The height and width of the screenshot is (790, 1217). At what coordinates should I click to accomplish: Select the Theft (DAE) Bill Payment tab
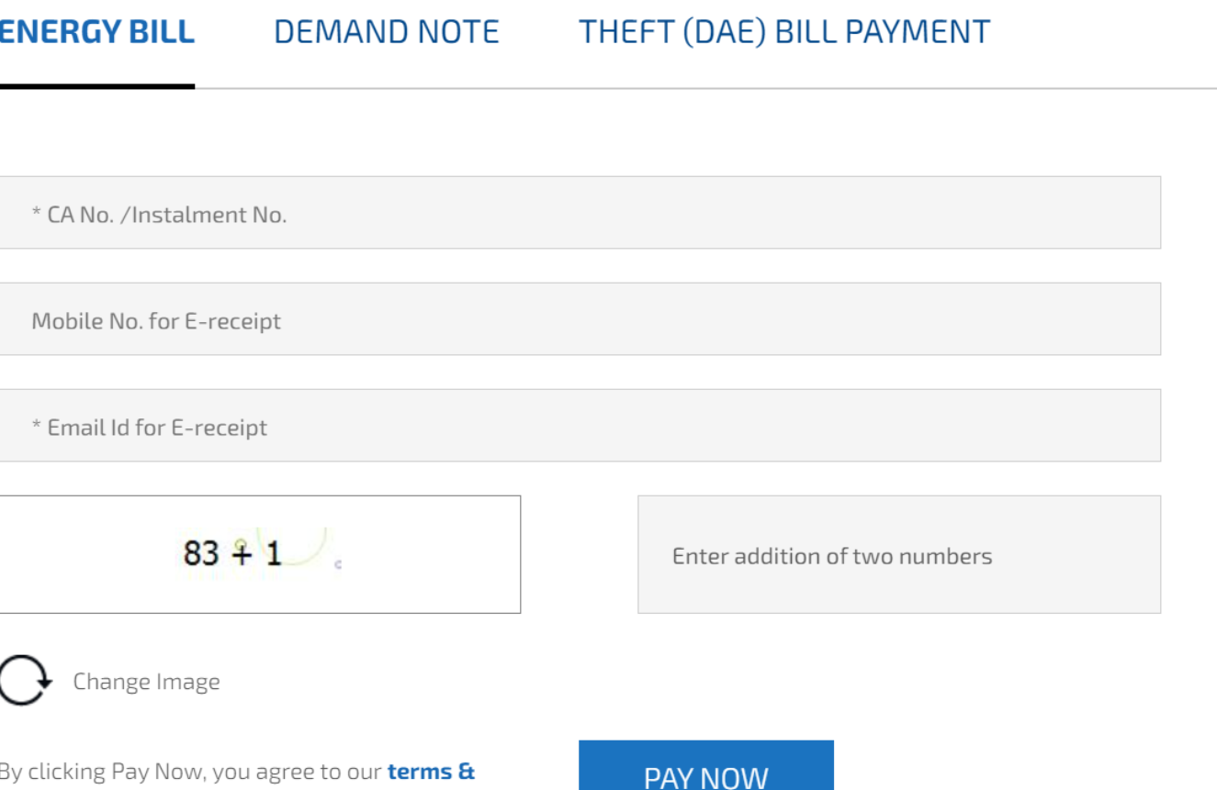coord(784,32)
